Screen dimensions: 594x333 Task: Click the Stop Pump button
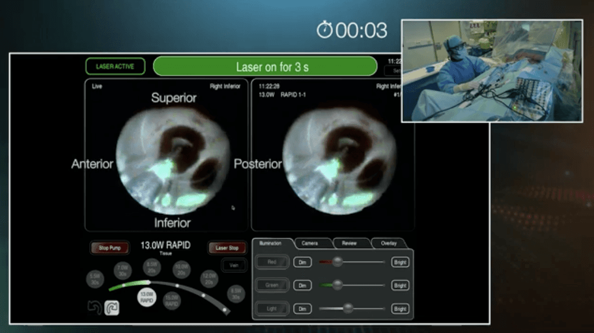click(x=109, y=248)
